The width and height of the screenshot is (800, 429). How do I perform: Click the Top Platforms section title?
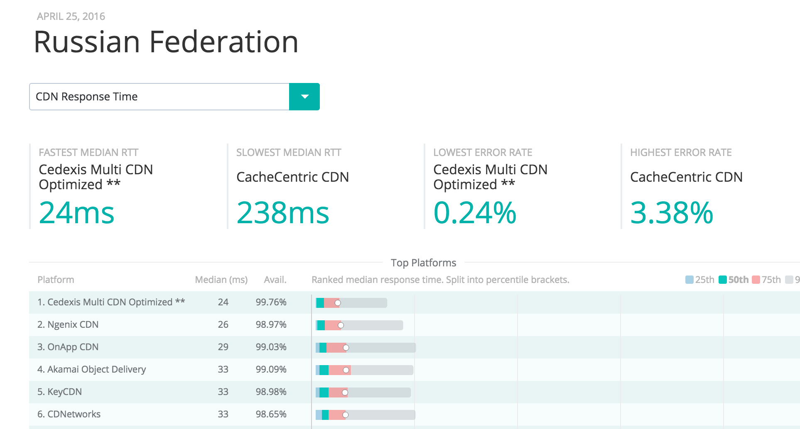pos(423,263)
